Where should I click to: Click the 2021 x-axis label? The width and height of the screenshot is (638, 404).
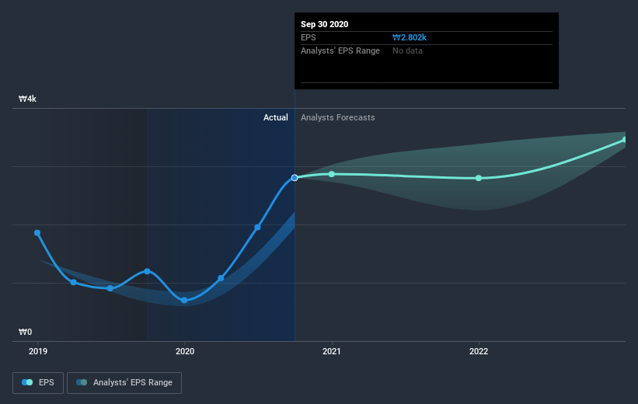pos(332,351)
